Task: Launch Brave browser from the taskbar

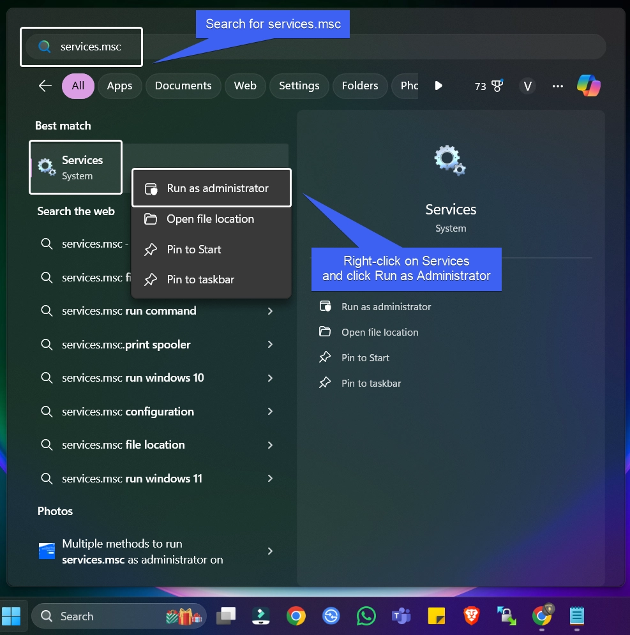Action: [x=471, y=616]
